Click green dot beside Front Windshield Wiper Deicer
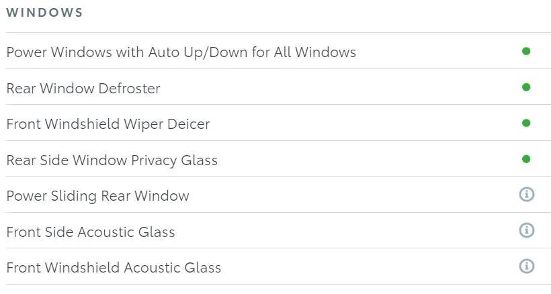This screenshot has width=551, height=294. click(526, 123)
